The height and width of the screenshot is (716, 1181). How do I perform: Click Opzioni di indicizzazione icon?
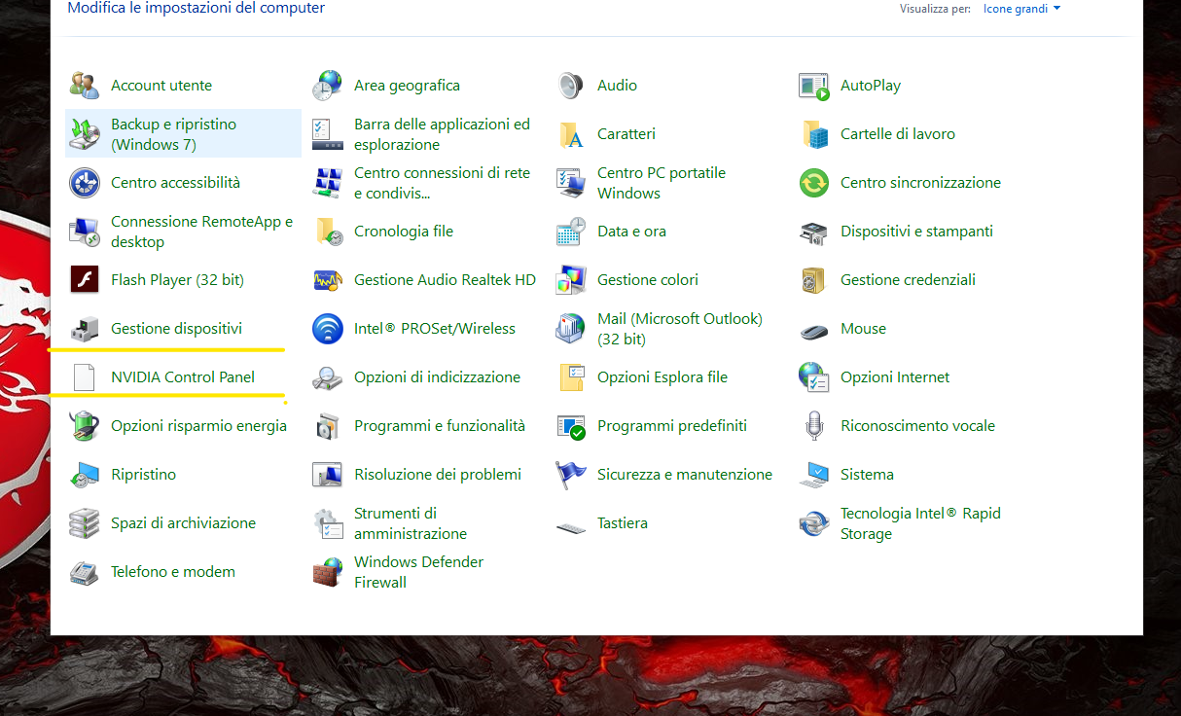tap(328, 377)
